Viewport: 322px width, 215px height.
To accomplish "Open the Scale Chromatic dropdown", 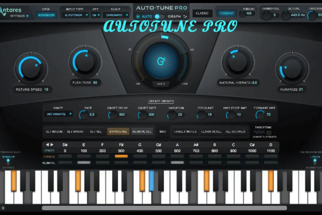I will 116,15.
